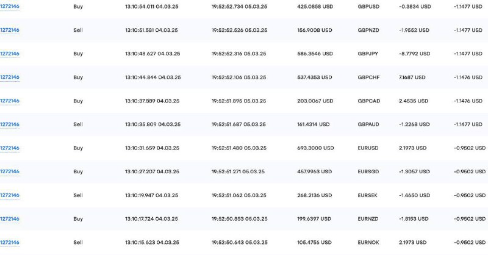488x255 pixels.
Task: Open account link in GBPAUD row
Action: [x=10, y=124]
